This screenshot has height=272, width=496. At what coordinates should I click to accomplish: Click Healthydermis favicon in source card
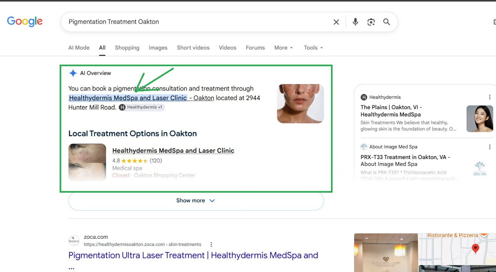364,97
